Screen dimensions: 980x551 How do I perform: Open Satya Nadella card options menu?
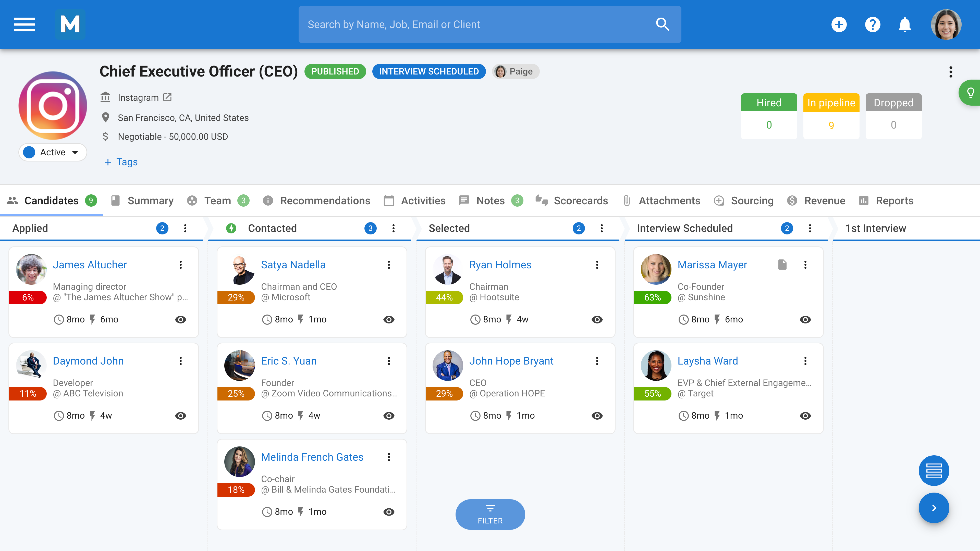coord(389,265)
